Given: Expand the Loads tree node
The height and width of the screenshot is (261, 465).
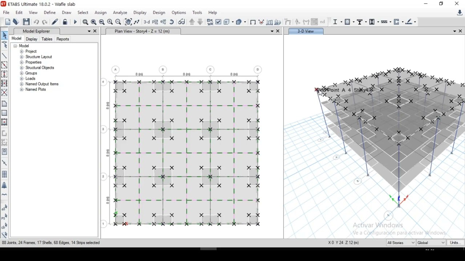Looking at the screenshot, I should coord(22,79).
